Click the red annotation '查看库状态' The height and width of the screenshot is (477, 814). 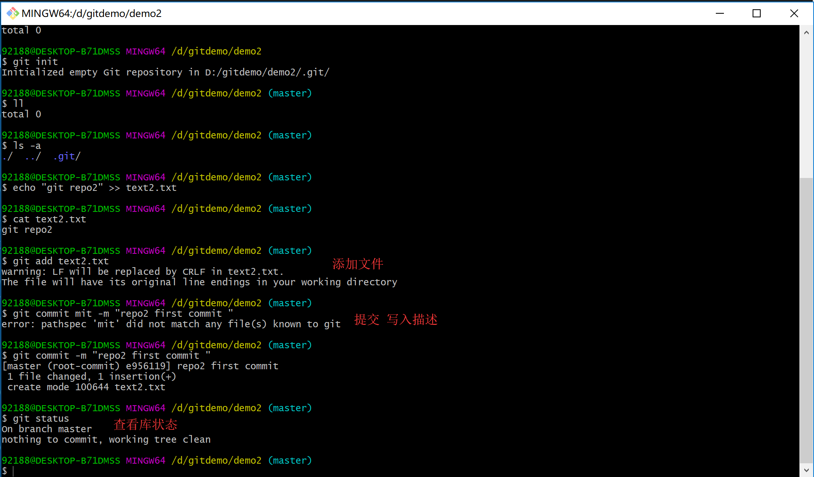[x=145, y=425]
